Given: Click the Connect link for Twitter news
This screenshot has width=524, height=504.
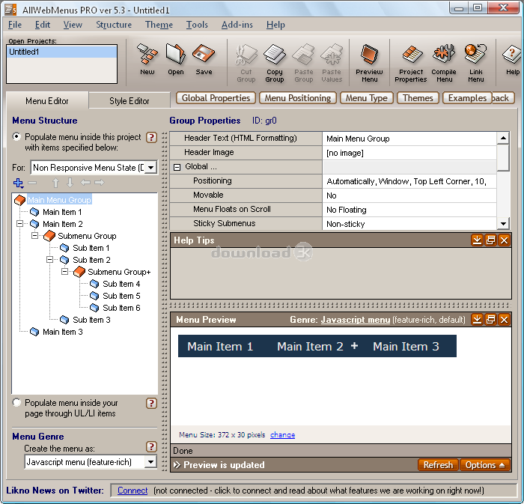Looking at the screenshot, I should click(x=132, y=491).
